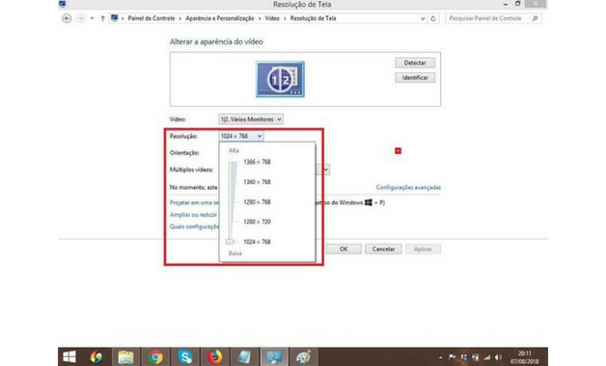Click the Identificar button

pyautogui.click(x=415, y=77)
